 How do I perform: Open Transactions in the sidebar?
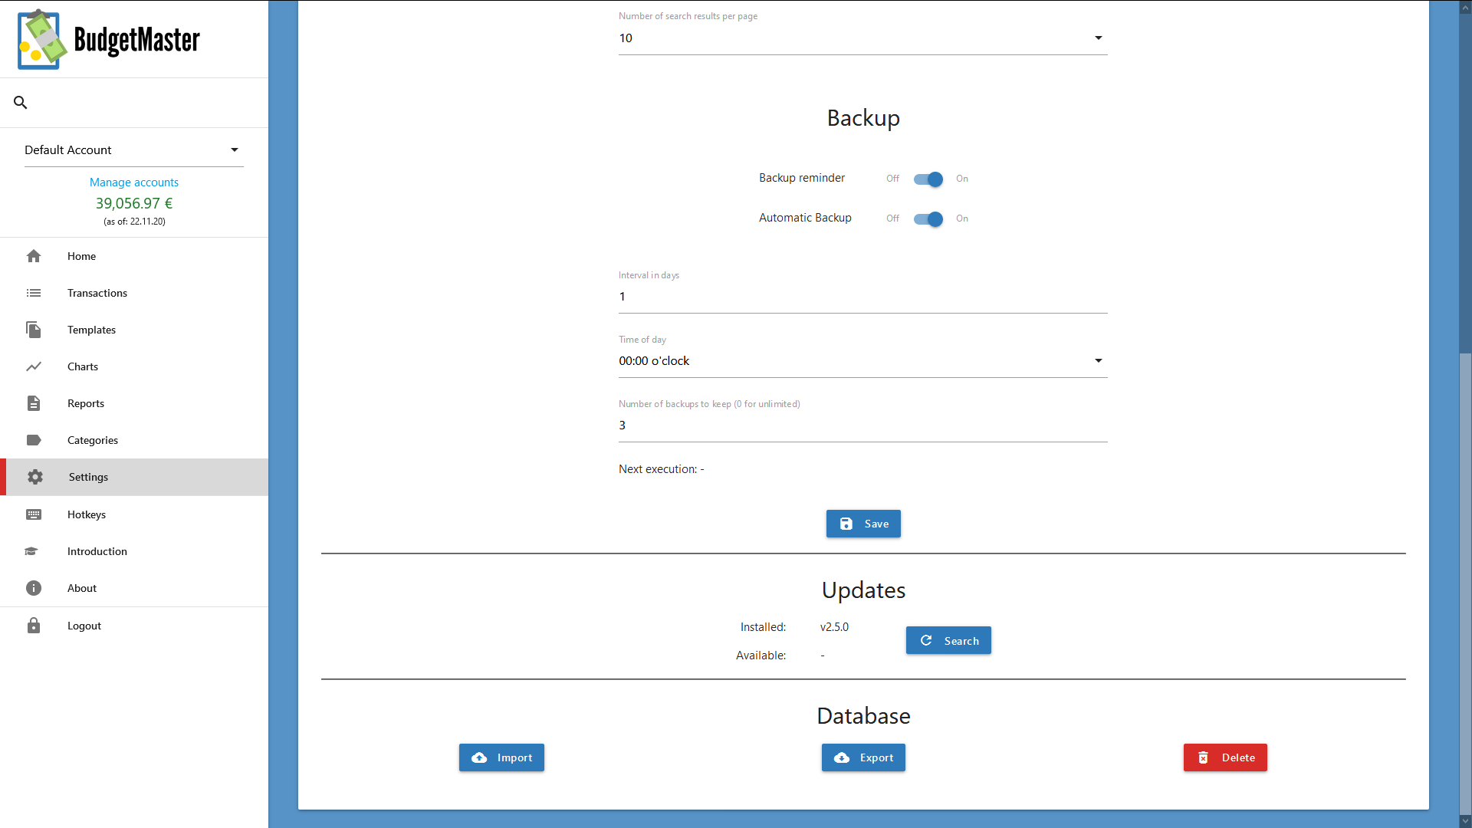pos(134,293)
